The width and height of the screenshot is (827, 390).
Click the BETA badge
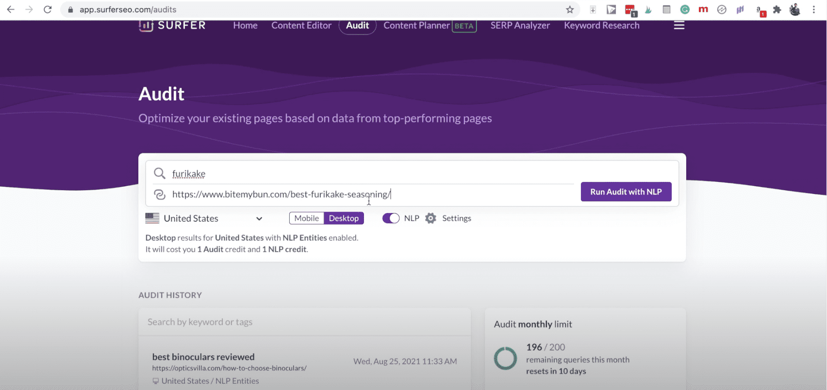tap(464, 26)
